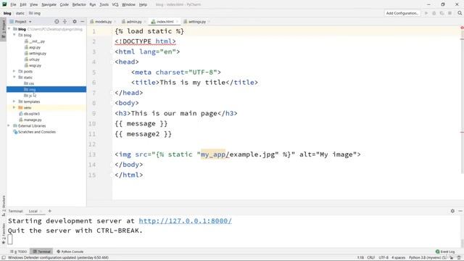Click the Locate/Select Opened File icon in Project panel
Image resolution: width=464 pixels, height=261 pixels.
coord(57,22)
